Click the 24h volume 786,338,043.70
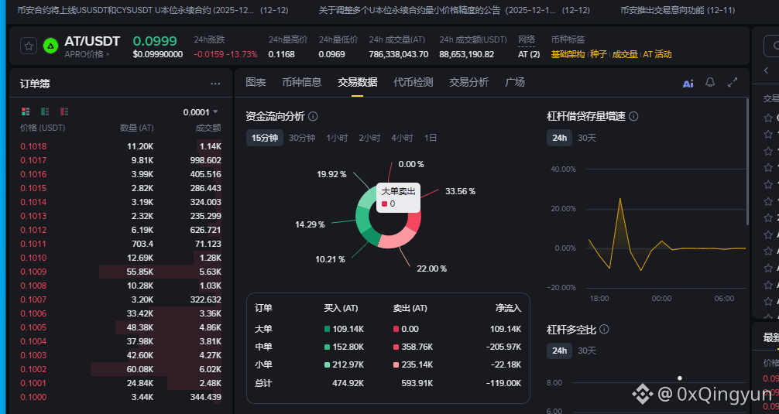The image size is (779, 414). point(399,54)
